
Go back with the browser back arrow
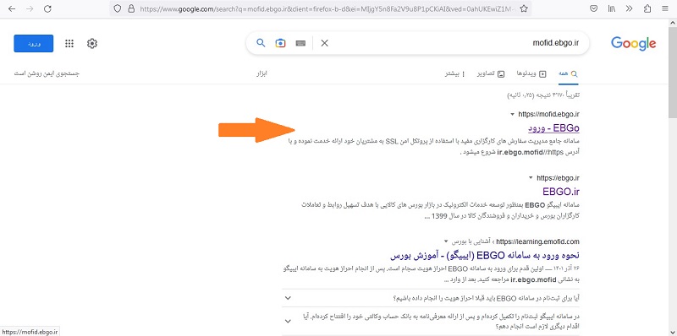point(12,8)
